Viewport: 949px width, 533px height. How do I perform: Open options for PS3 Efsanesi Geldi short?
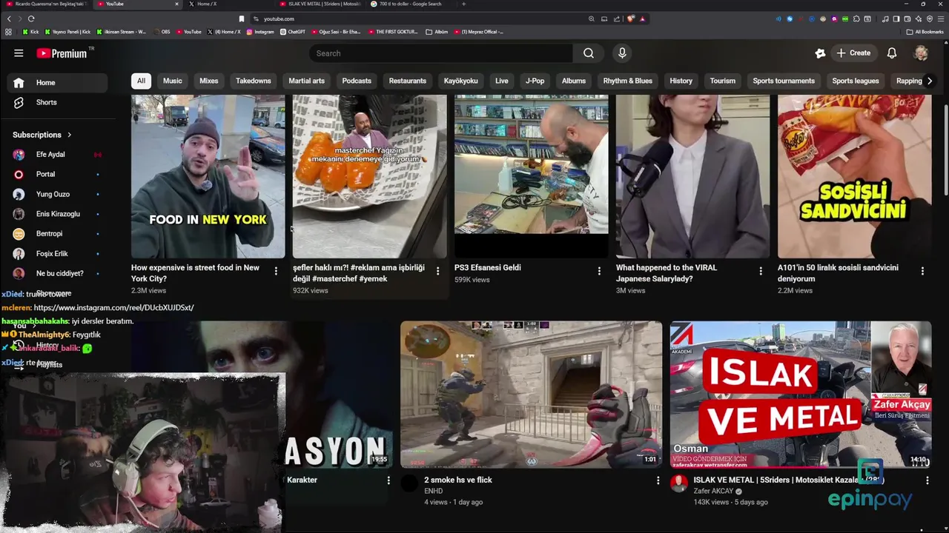pyautogui.click(x=599, y=272)
